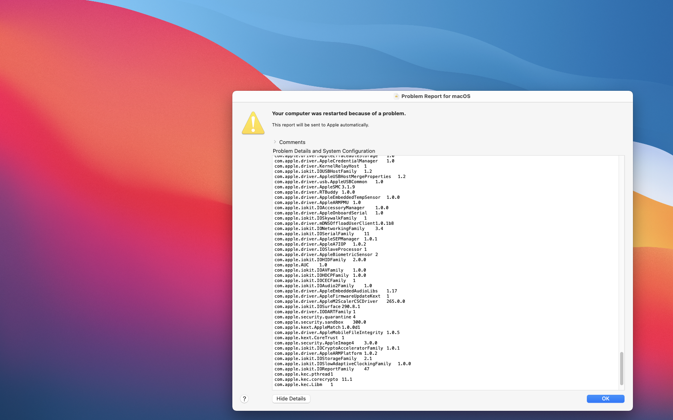Click the details pane vertical scrollbar thumb
673x420 pixels.
622,368
